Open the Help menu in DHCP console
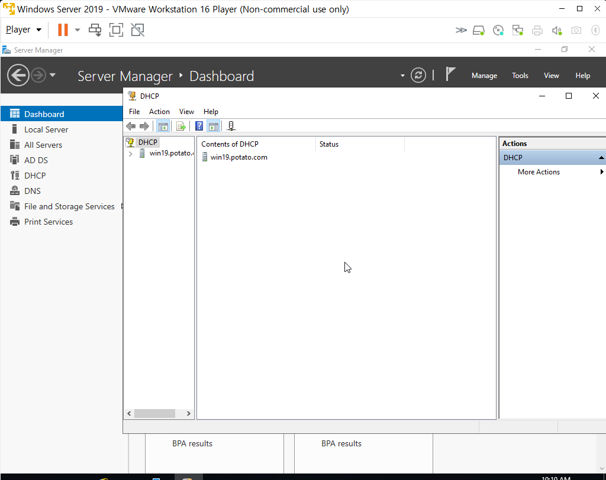The image size is (606, 480). (x=211, y=112)
